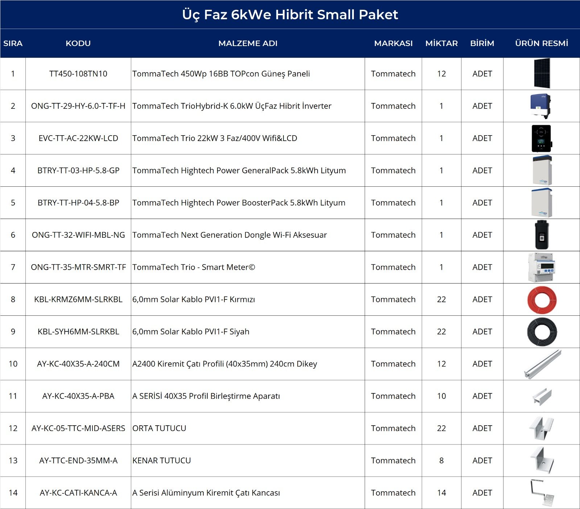Select the ORTA TUTUCU item name
This screenshot has height=509, width=580.
click(159, 428)
